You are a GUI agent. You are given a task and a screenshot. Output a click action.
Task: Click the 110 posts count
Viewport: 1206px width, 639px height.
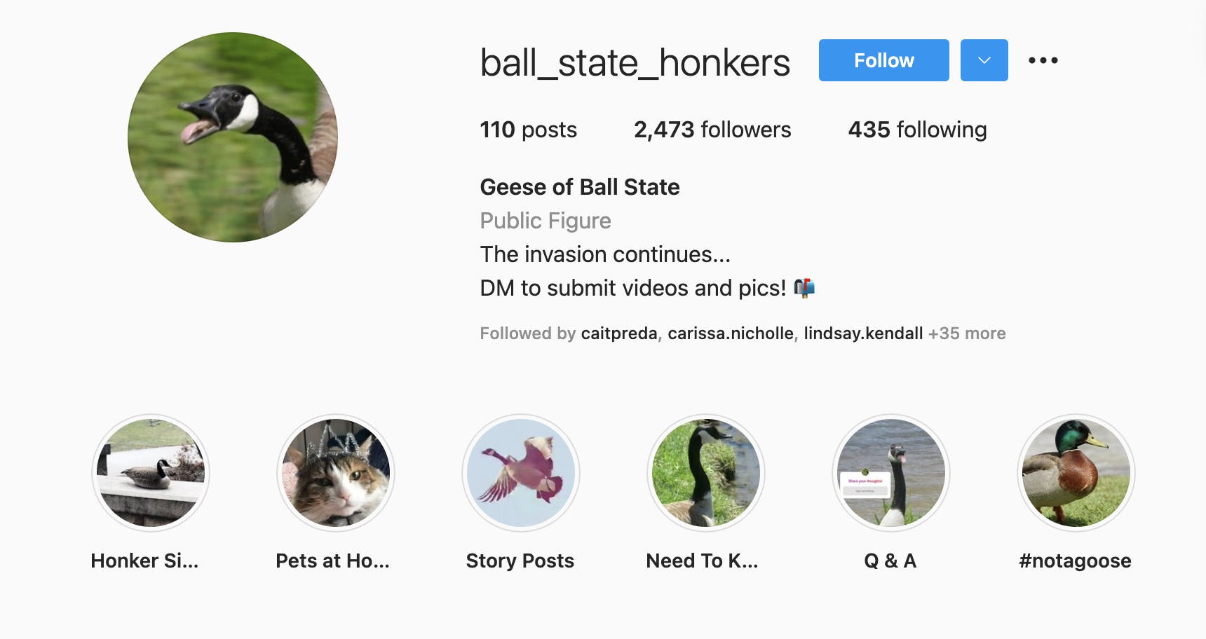pyautogui.click(x=528, y=130)
